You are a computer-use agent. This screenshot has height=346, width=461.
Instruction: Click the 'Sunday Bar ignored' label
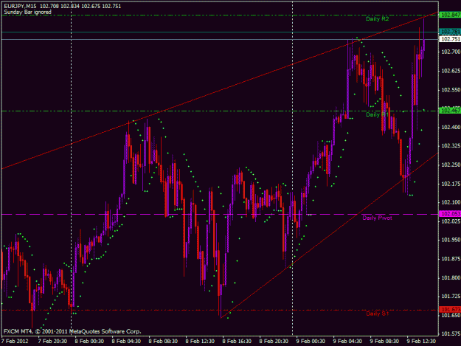pos(27,12)
